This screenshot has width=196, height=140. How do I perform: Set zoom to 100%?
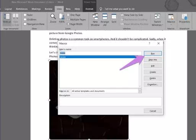(62, 18)
